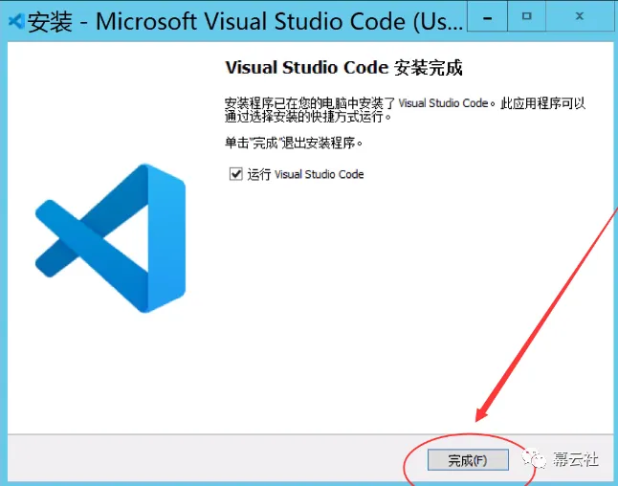The height and width of the screenshot is (486, 618).
Task: Click the text 单击"完成"退出安装程序
Action: click(294, 143)
